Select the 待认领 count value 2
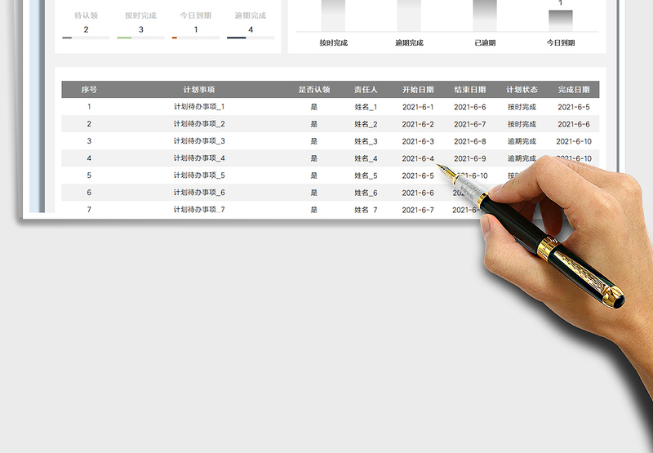 [x=87, y=29]
